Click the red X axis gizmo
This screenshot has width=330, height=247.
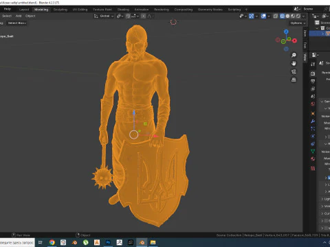[x=294, y=40]
